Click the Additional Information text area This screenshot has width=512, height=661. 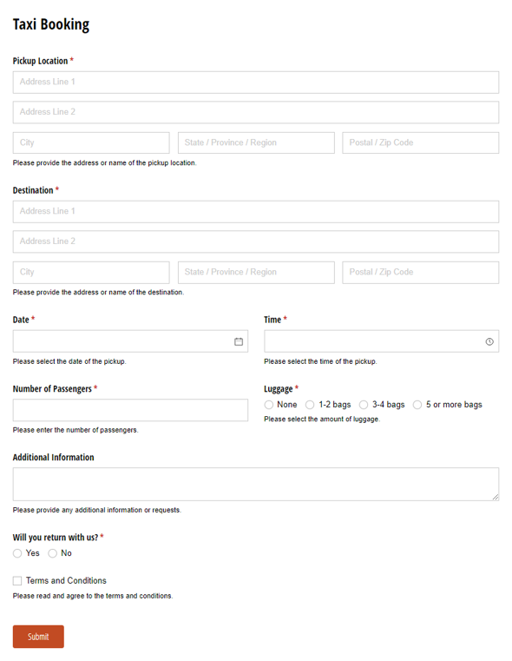(x=256, y=484)
